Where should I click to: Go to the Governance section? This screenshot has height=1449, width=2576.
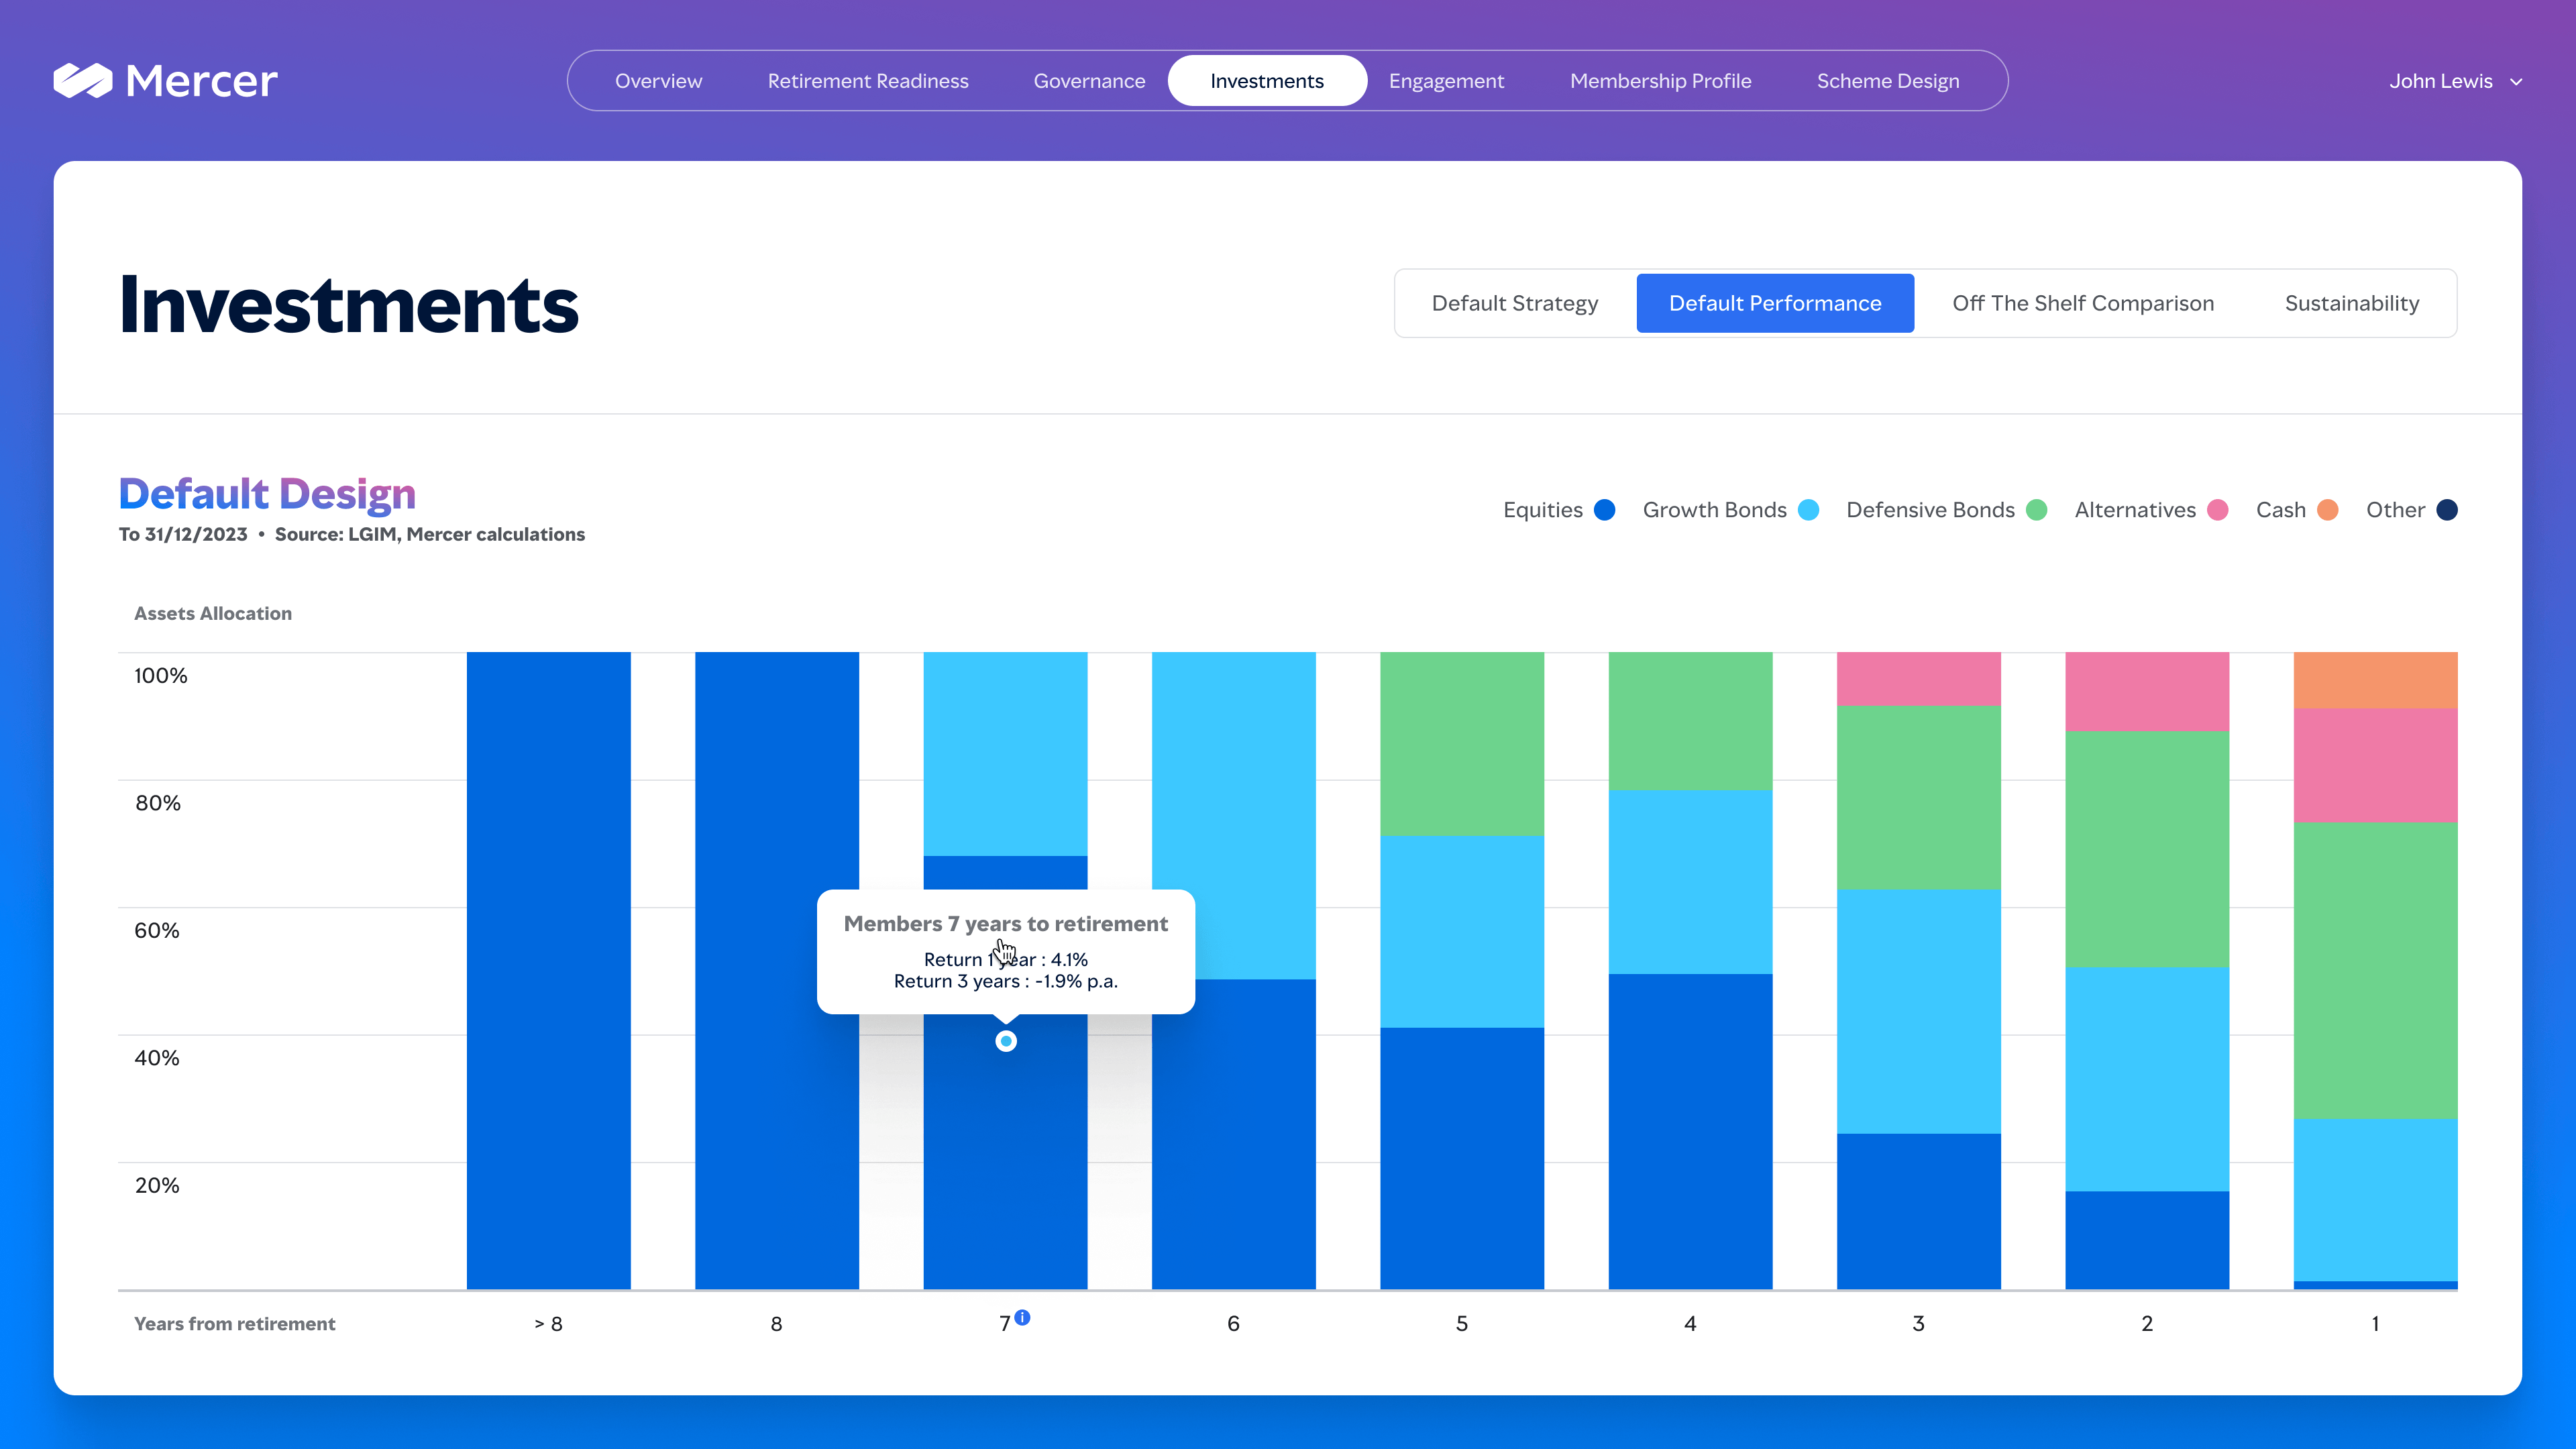click(x=1089, y=81)
